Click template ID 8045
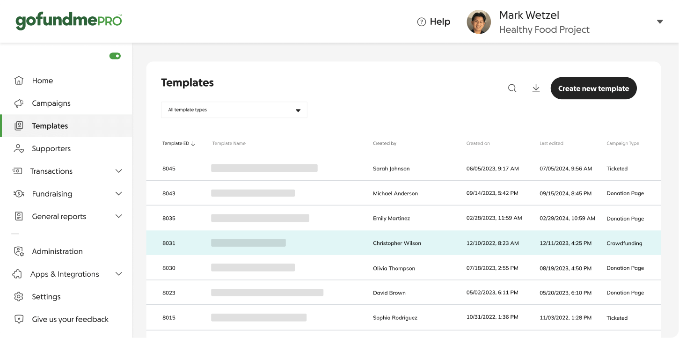 [x=169, y=169]
